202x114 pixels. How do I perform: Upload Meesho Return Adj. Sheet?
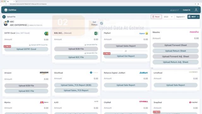tap(175, 62)
